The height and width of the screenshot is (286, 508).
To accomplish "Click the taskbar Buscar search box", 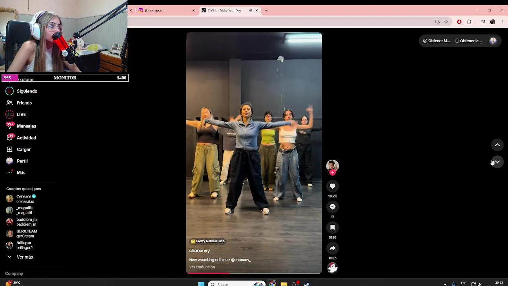I will point(237,284).
